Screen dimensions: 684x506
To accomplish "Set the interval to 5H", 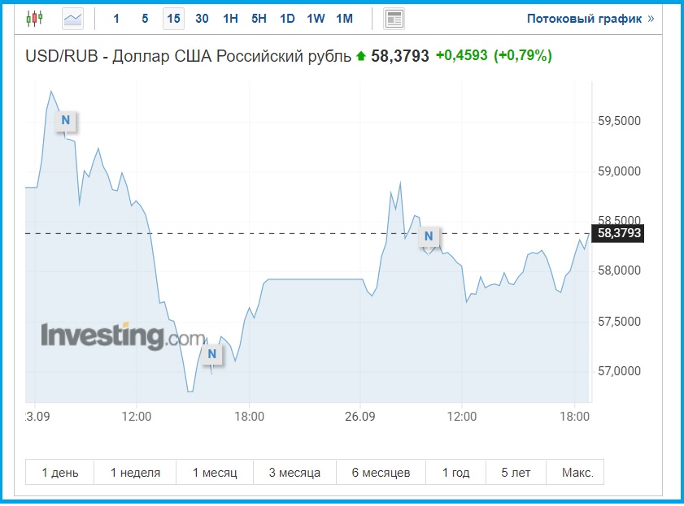I will click(259, 18).
